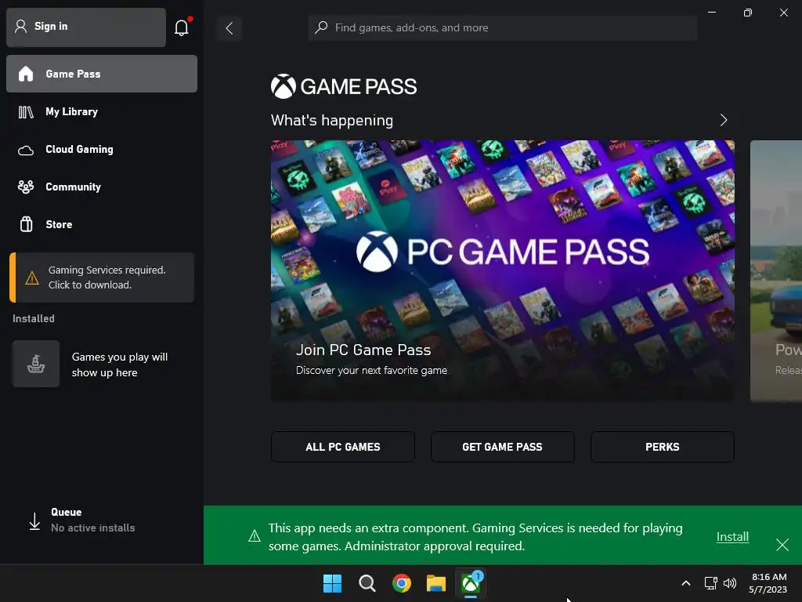The width and height of the screenshot is (802, 602).
Task: Open the PC Game Pass promo banner
Action: point(503,270)
